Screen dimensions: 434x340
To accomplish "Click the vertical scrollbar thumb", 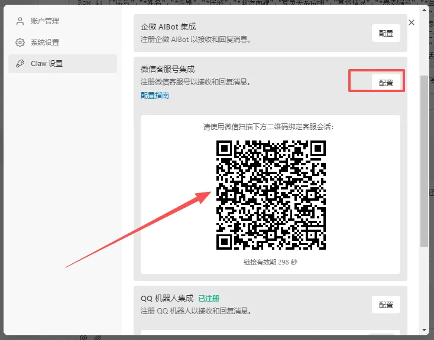I will (x=424, y=161).
